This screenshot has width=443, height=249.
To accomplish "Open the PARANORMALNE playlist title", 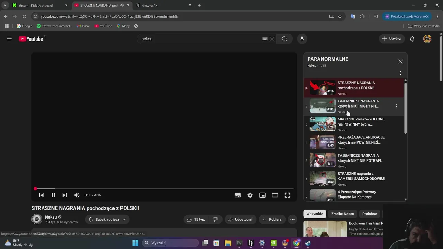I will 328,59.
